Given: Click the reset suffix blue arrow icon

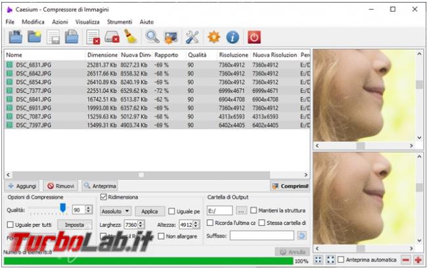Looking at the screenshot, I should point(302,235).
